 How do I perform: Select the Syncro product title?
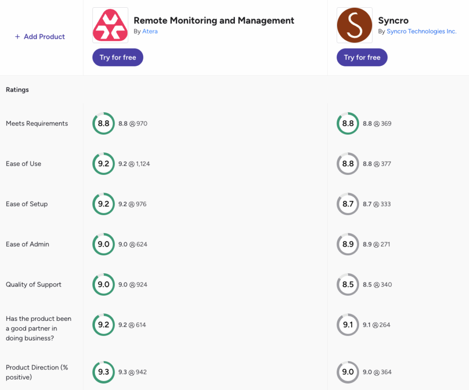393,20
